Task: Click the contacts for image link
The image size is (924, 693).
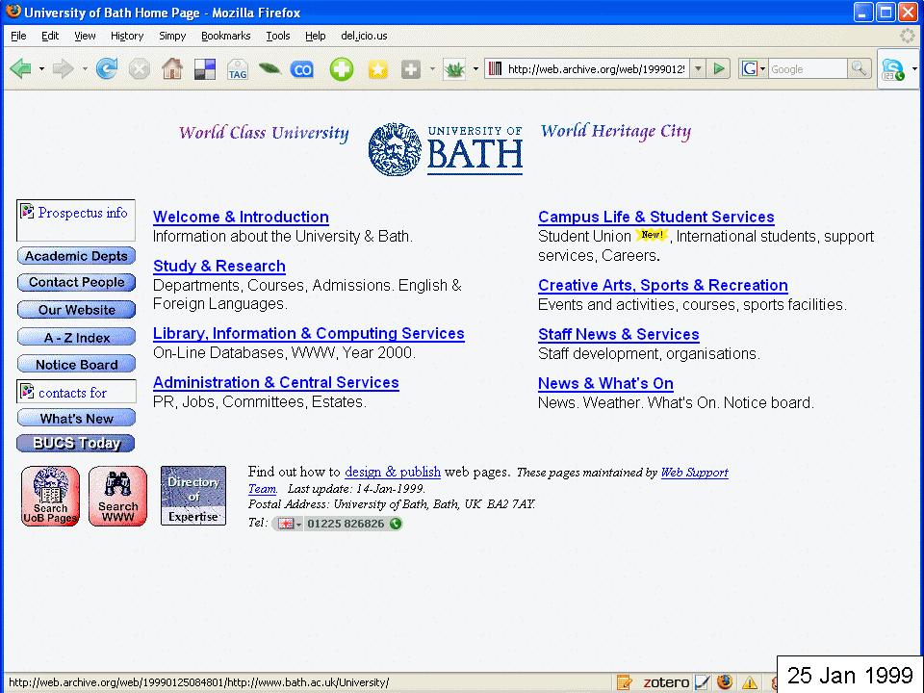Action: tap(76, 392)
